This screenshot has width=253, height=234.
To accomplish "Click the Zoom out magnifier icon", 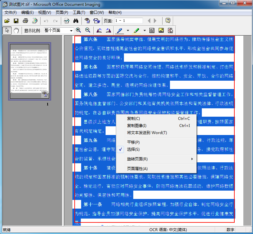I will point(88,31).
